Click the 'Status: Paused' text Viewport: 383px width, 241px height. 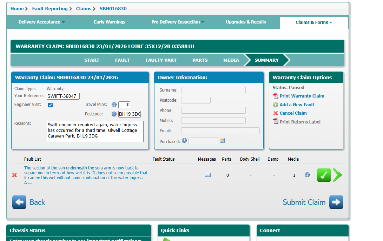pos(288,88)
